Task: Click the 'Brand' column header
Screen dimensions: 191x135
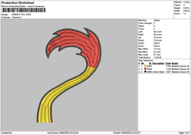Action: [x=175, y=63]
